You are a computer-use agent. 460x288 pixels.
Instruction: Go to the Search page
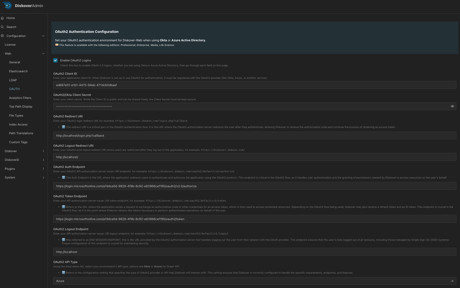[x=11, y=27]
